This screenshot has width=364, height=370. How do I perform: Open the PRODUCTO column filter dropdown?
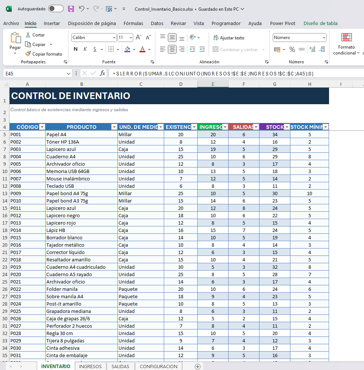tap(114, 127)
